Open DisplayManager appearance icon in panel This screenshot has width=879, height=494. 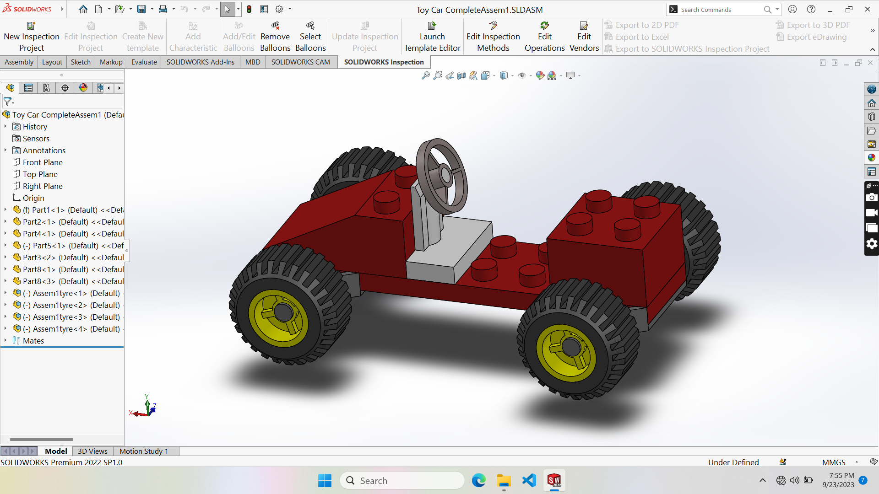83,88
